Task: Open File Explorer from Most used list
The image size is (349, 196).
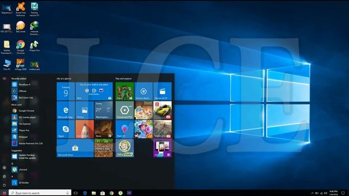Action: click(x=21, y=124)
